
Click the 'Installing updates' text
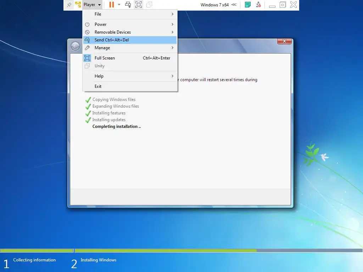pyautogui.click(x=109, y=120)
